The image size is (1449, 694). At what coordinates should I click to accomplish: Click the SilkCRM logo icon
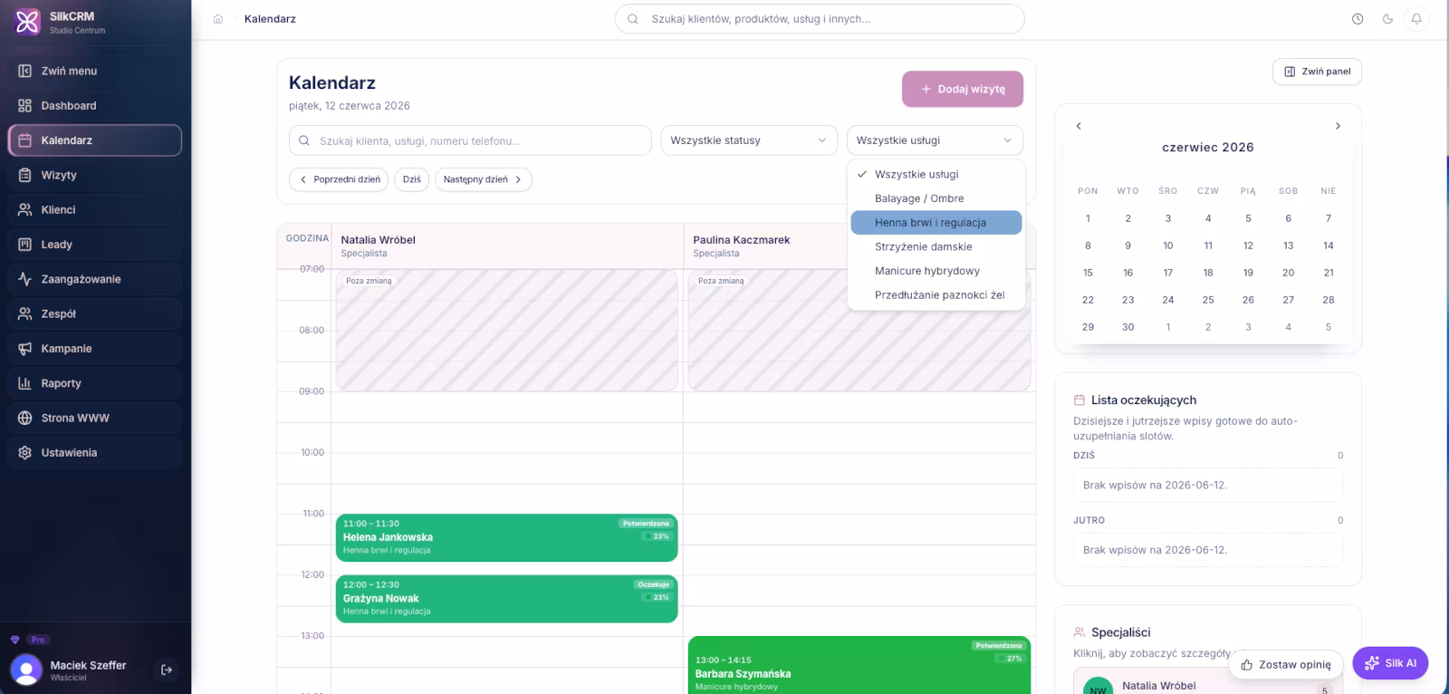point(28,22)
